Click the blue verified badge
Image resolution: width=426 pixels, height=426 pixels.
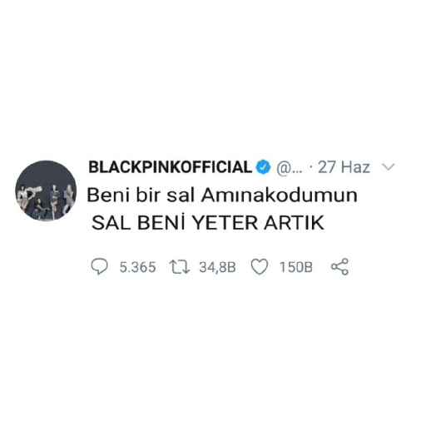263,167
